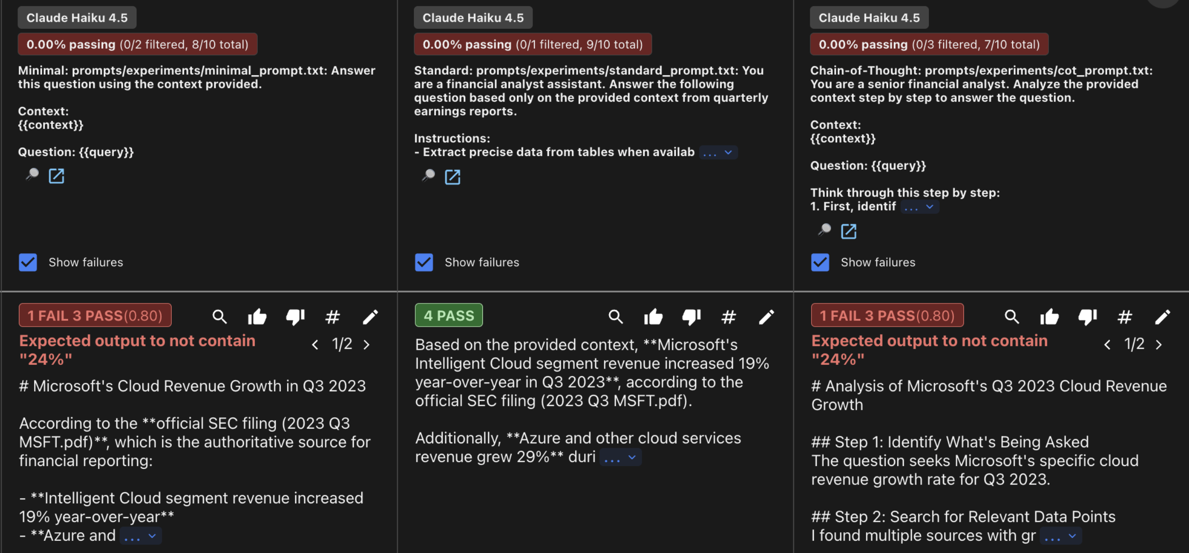Go to next result page with the right arrow

tap(367, 345)
